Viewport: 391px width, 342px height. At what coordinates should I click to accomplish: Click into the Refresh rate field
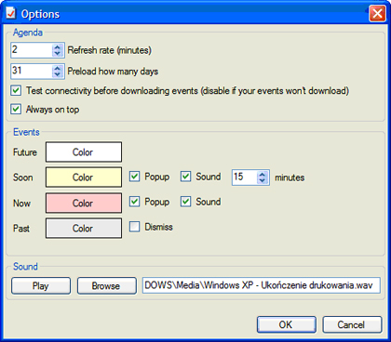pos(32,50)
